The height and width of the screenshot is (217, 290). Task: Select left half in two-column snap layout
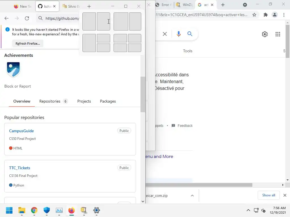click(89, 21)
